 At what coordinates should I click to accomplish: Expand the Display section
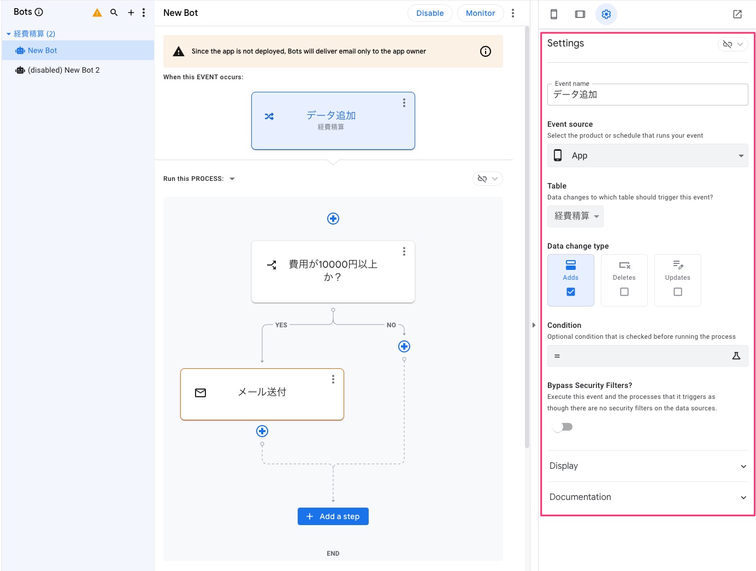[647, 466]
